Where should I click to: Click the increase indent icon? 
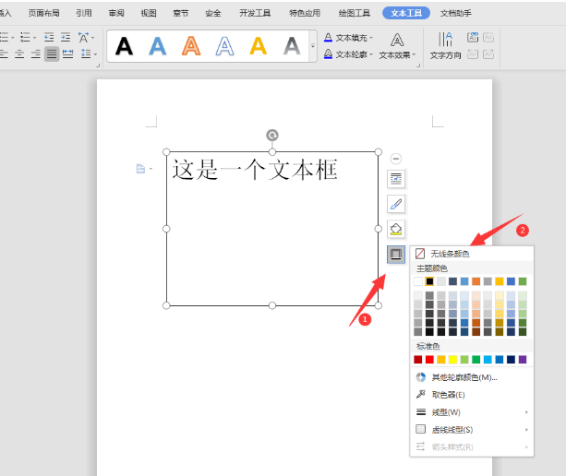pos(66,37)
